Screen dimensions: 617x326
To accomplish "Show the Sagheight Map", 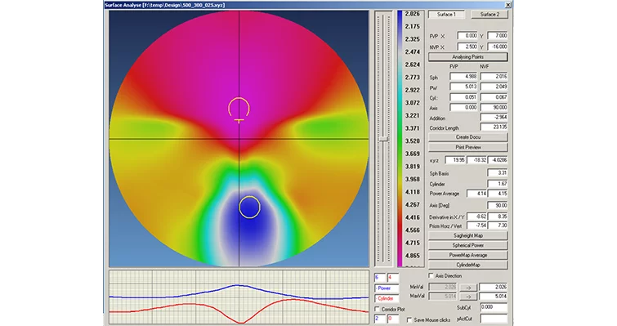I will coord(468,236).
